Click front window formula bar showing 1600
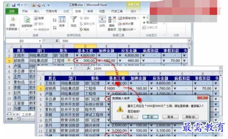The height and width of the screenshot is (139, 228). point(155,68)
